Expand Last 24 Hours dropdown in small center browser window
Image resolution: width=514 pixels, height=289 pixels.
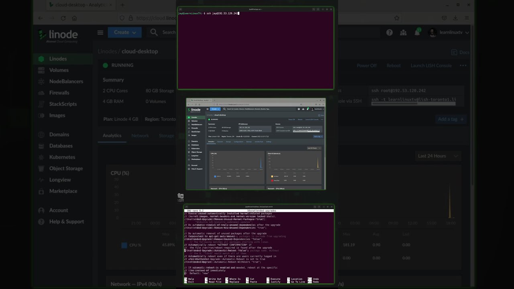314,148
